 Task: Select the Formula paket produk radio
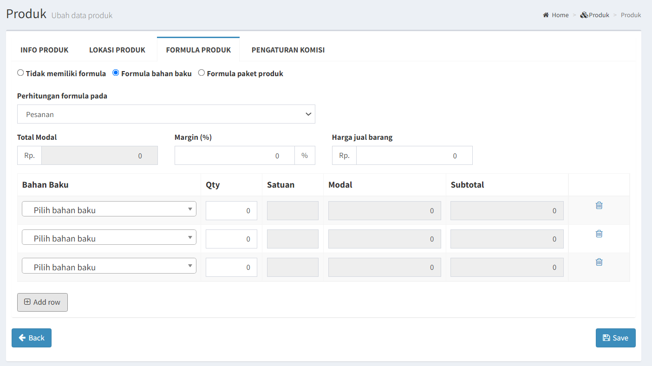202,73
